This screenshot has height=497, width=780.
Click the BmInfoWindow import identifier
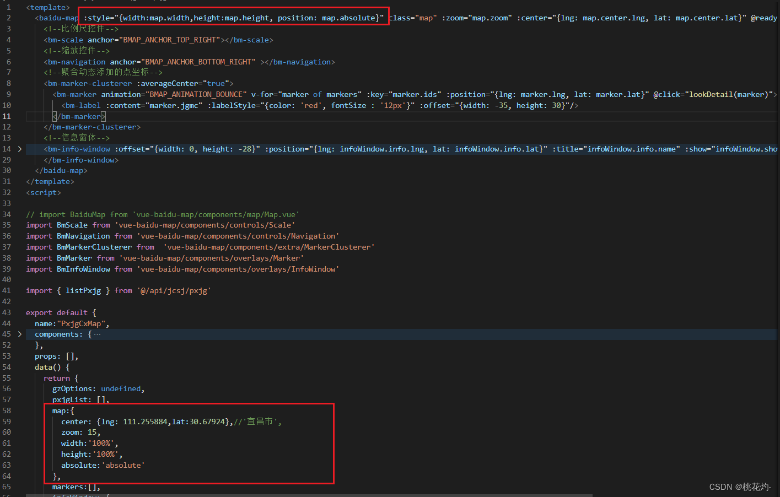83,269
